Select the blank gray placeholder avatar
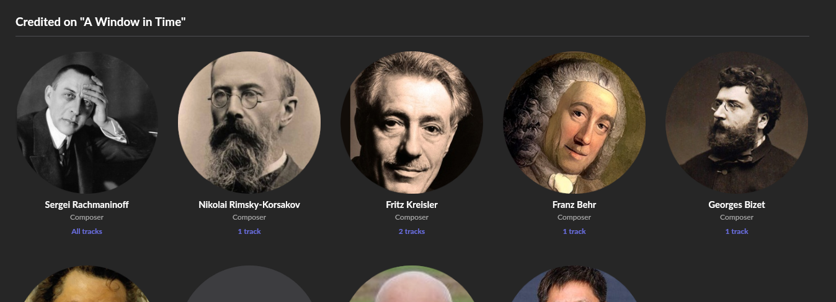836x302 pixels. coord(249,284)
